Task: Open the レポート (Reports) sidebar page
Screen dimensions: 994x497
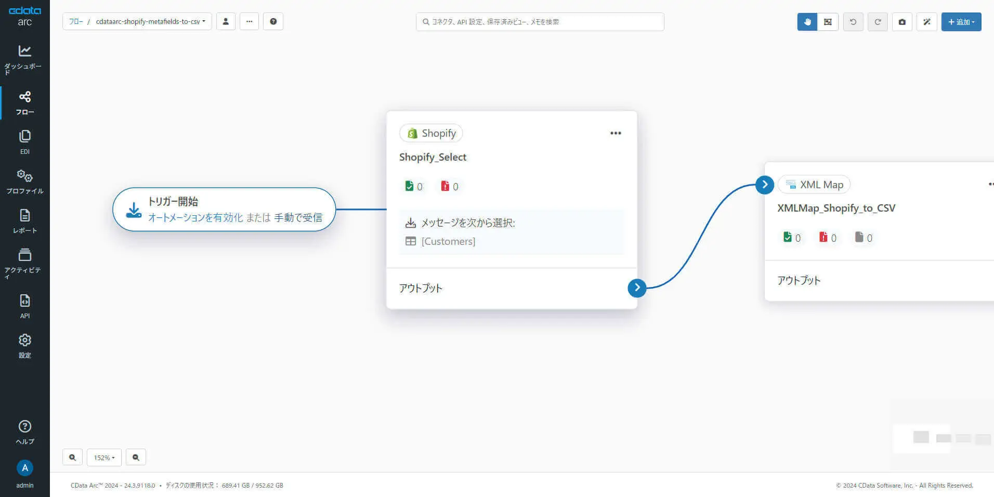Action: [x=24, y=221]
